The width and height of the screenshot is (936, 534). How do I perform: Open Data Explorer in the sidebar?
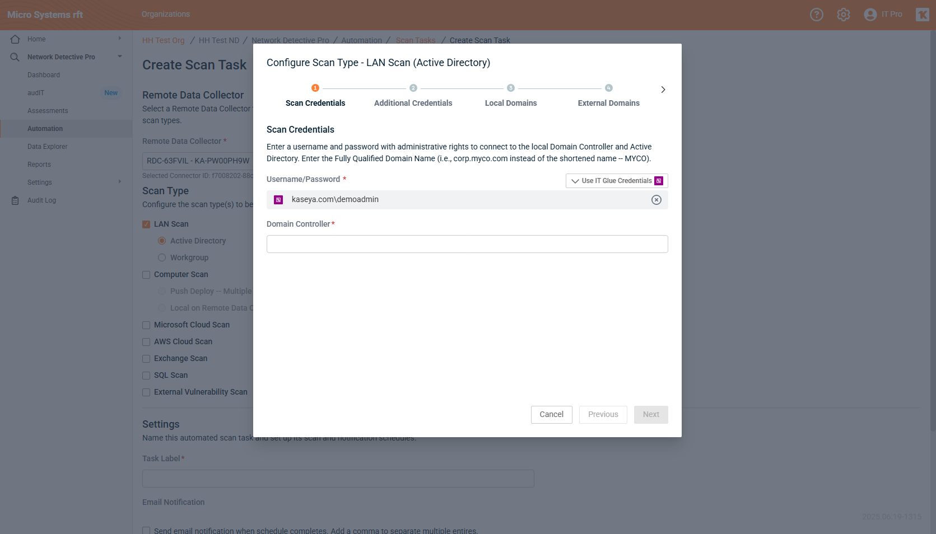(48, 147)
